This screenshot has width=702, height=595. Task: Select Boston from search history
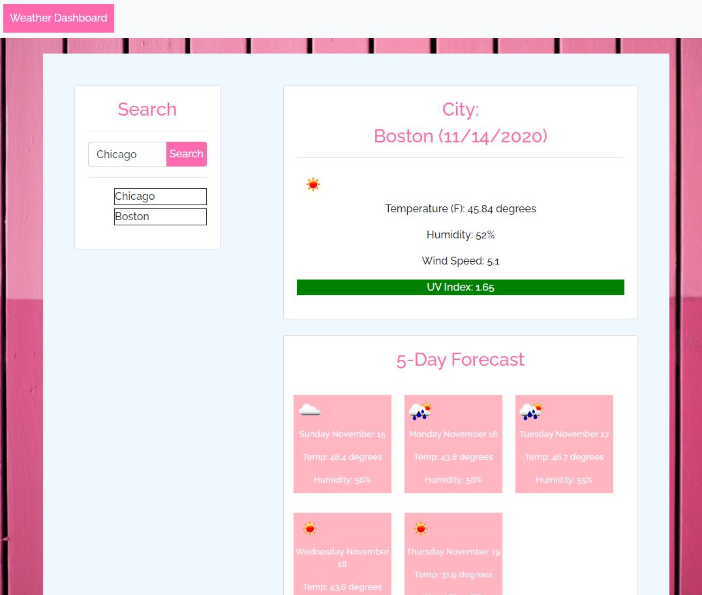tap(160, 217)
